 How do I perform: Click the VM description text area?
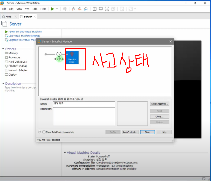pyautogui.click(x=20, y=89)
